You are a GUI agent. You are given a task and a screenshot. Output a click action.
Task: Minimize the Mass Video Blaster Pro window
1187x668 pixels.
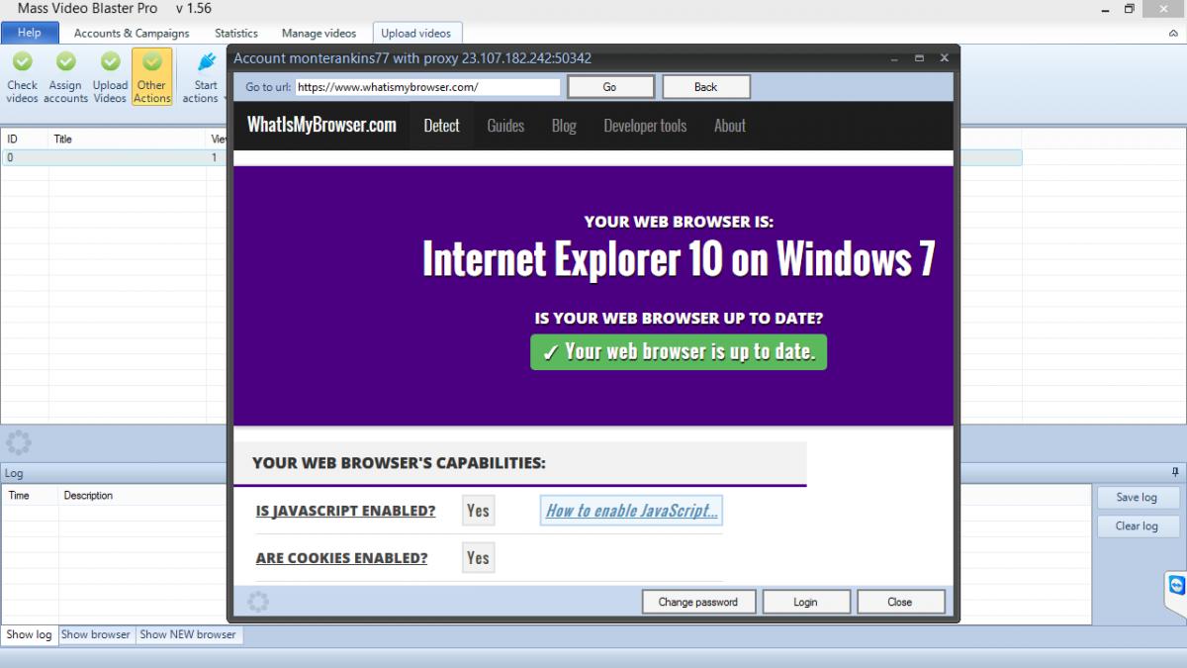(1105, 9)
